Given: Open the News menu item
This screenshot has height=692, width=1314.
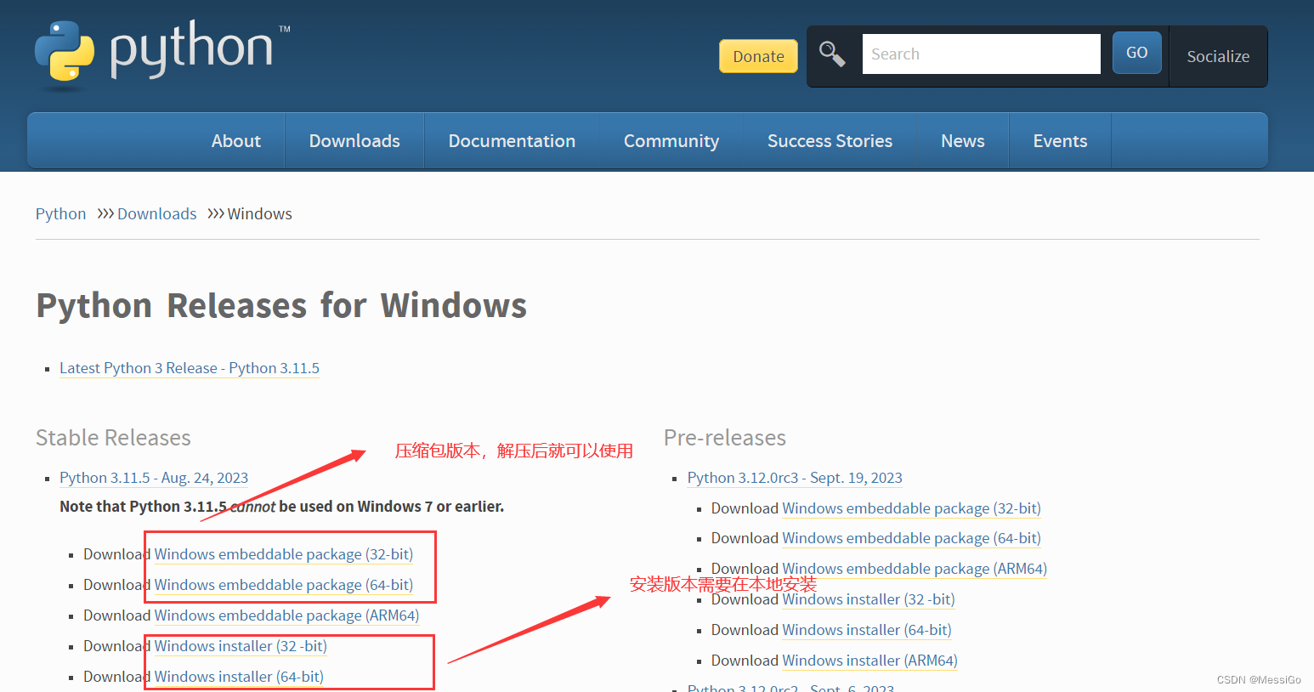Looking at the screenshot, I should coord(962,141).
